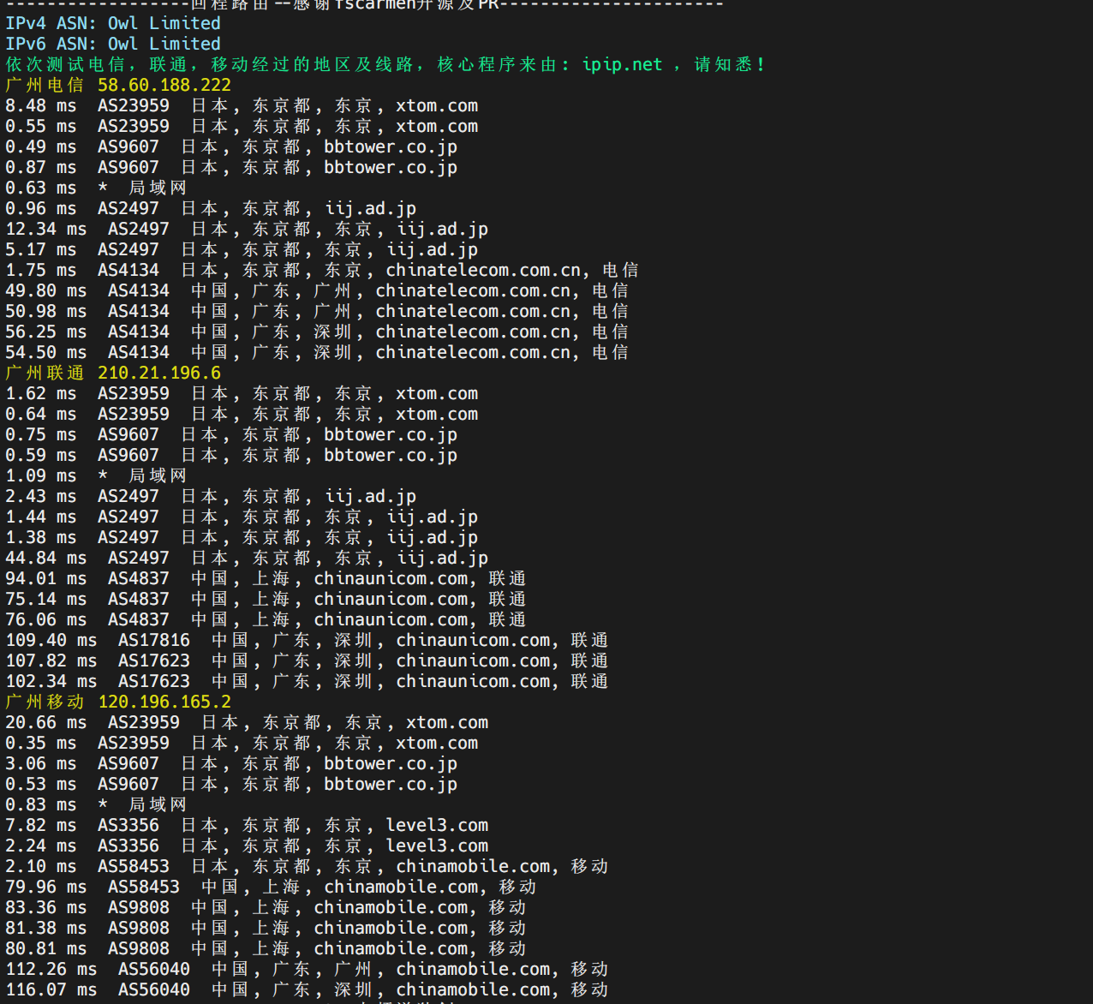Click xtom.com on the 20.66 ms line
The height and width of the screenshot is (1004, 1093).
click(x=447, y=722)
